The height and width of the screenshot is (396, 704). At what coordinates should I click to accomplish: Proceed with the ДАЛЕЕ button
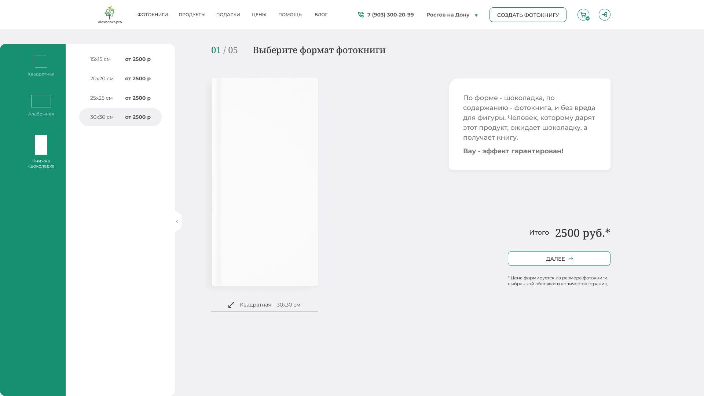[x=559, y=258]
